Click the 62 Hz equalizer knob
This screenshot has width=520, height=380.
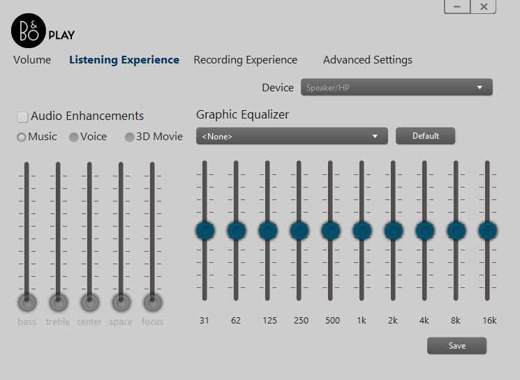(237, 231)
